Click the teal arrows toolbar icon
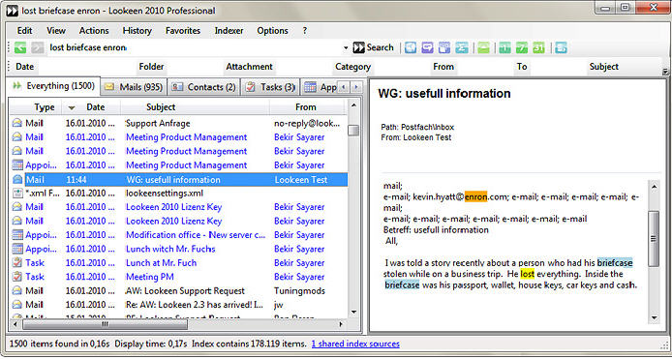The image size is (672, 359). 462,47
